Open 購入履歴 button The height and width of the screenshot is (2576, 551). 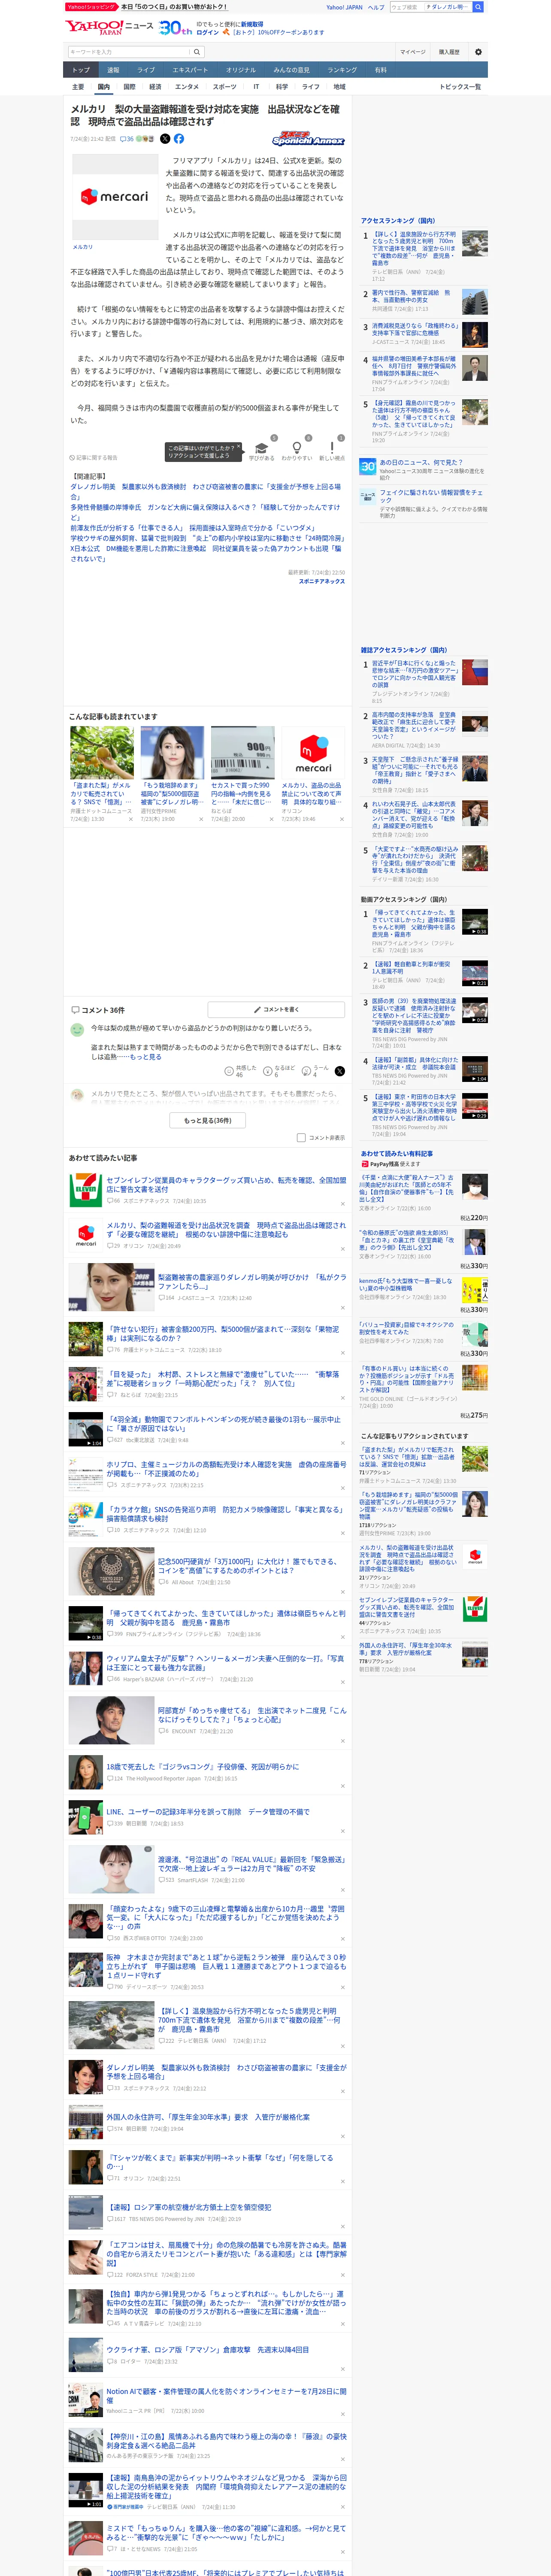449,52
